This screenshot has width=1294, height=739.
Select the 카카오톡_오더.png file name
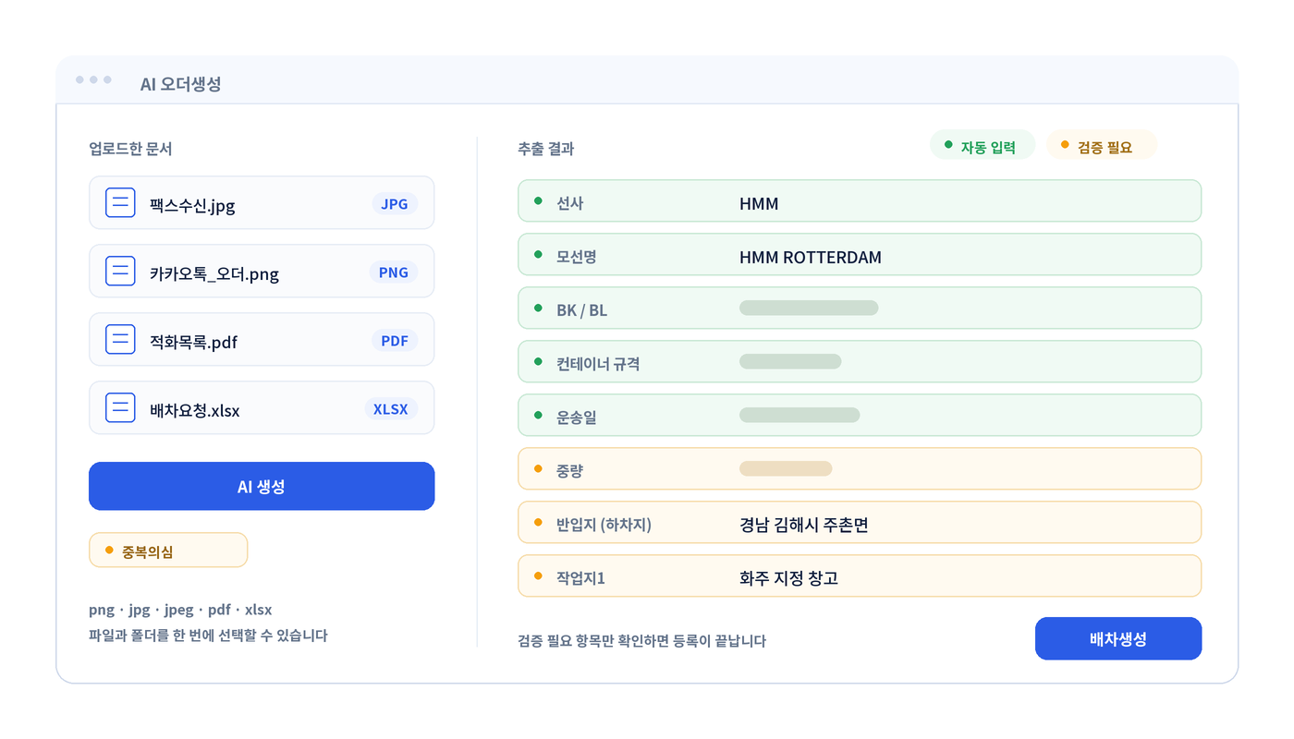click(x=214, y=273)
